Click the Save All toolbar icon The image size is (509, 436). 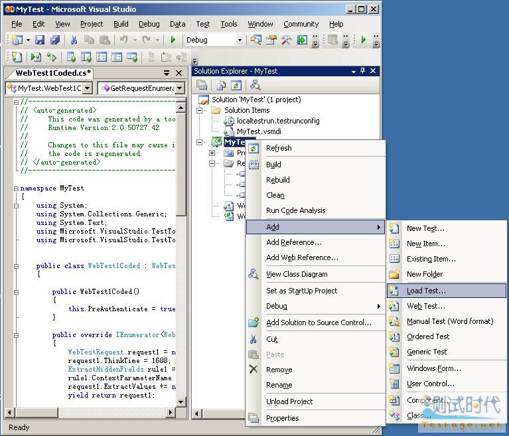coord(55,40)
